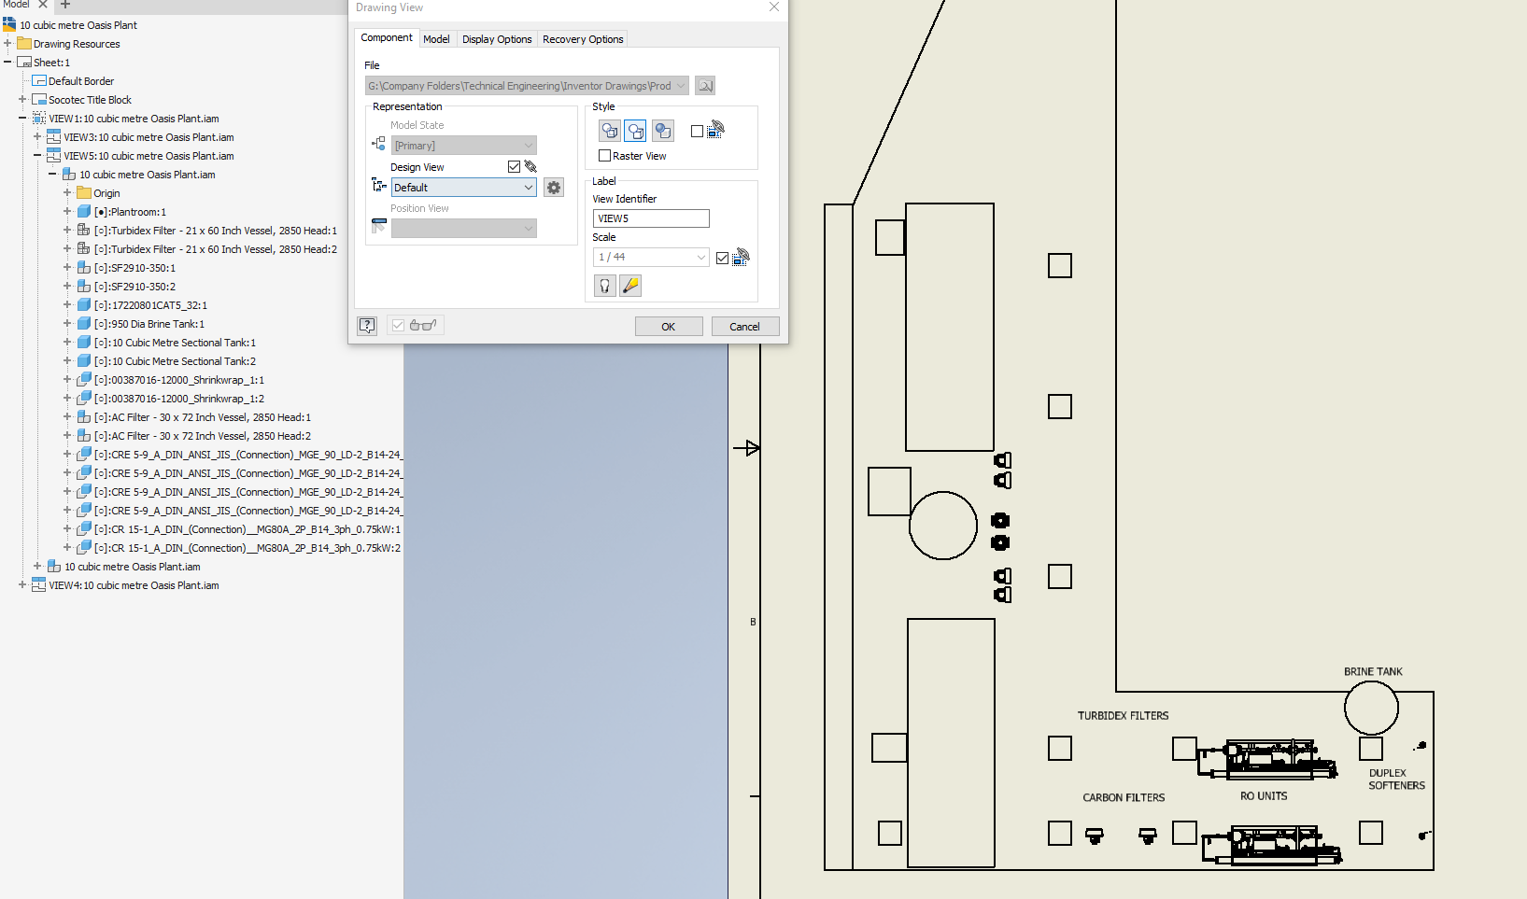This screenshot has height=899, width=1527.
Task: Toggle scale from base checkbox
Action: [722, 259]
